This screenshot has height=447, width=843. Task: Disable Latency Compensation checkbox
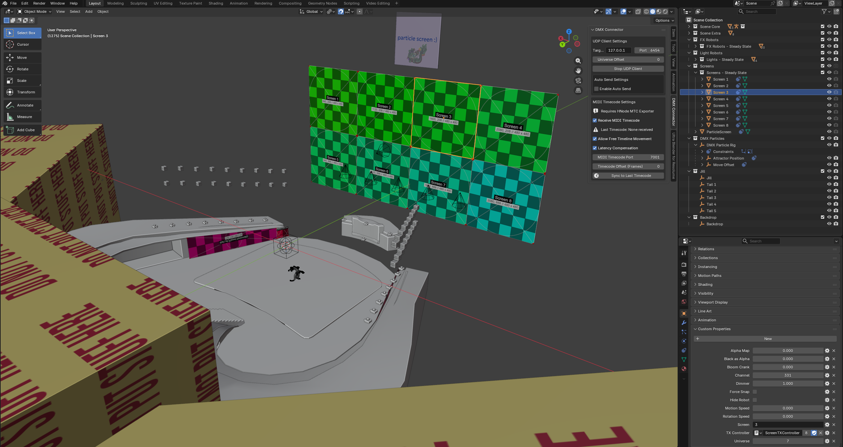click(595, 148)
